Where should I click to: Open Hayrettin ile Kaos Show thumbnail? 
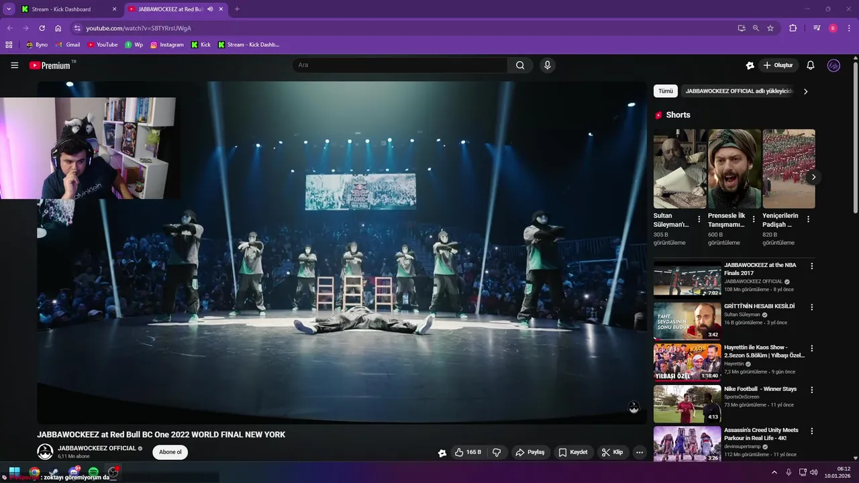click(x=687, y=362)
